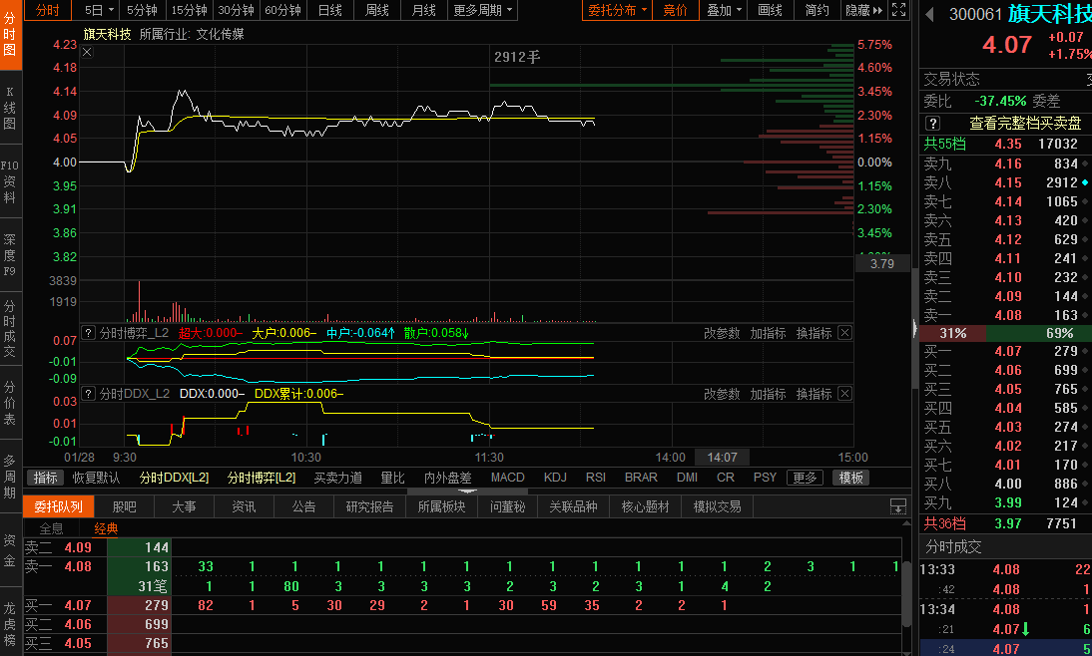Switch to 5分钟 period
1092x656 pixels.
pyautogui.click(x=142, y=10)
